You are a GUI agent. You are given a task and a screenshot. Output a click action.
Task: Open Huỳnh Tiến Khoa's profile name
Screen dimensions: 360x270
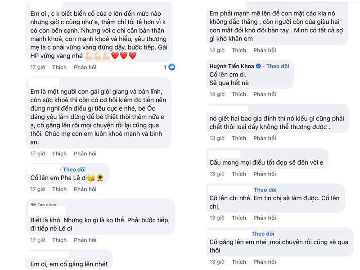(232, 66)
